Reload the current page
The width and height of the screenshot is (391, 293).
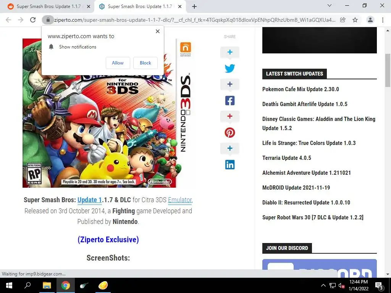click(33, 20)
